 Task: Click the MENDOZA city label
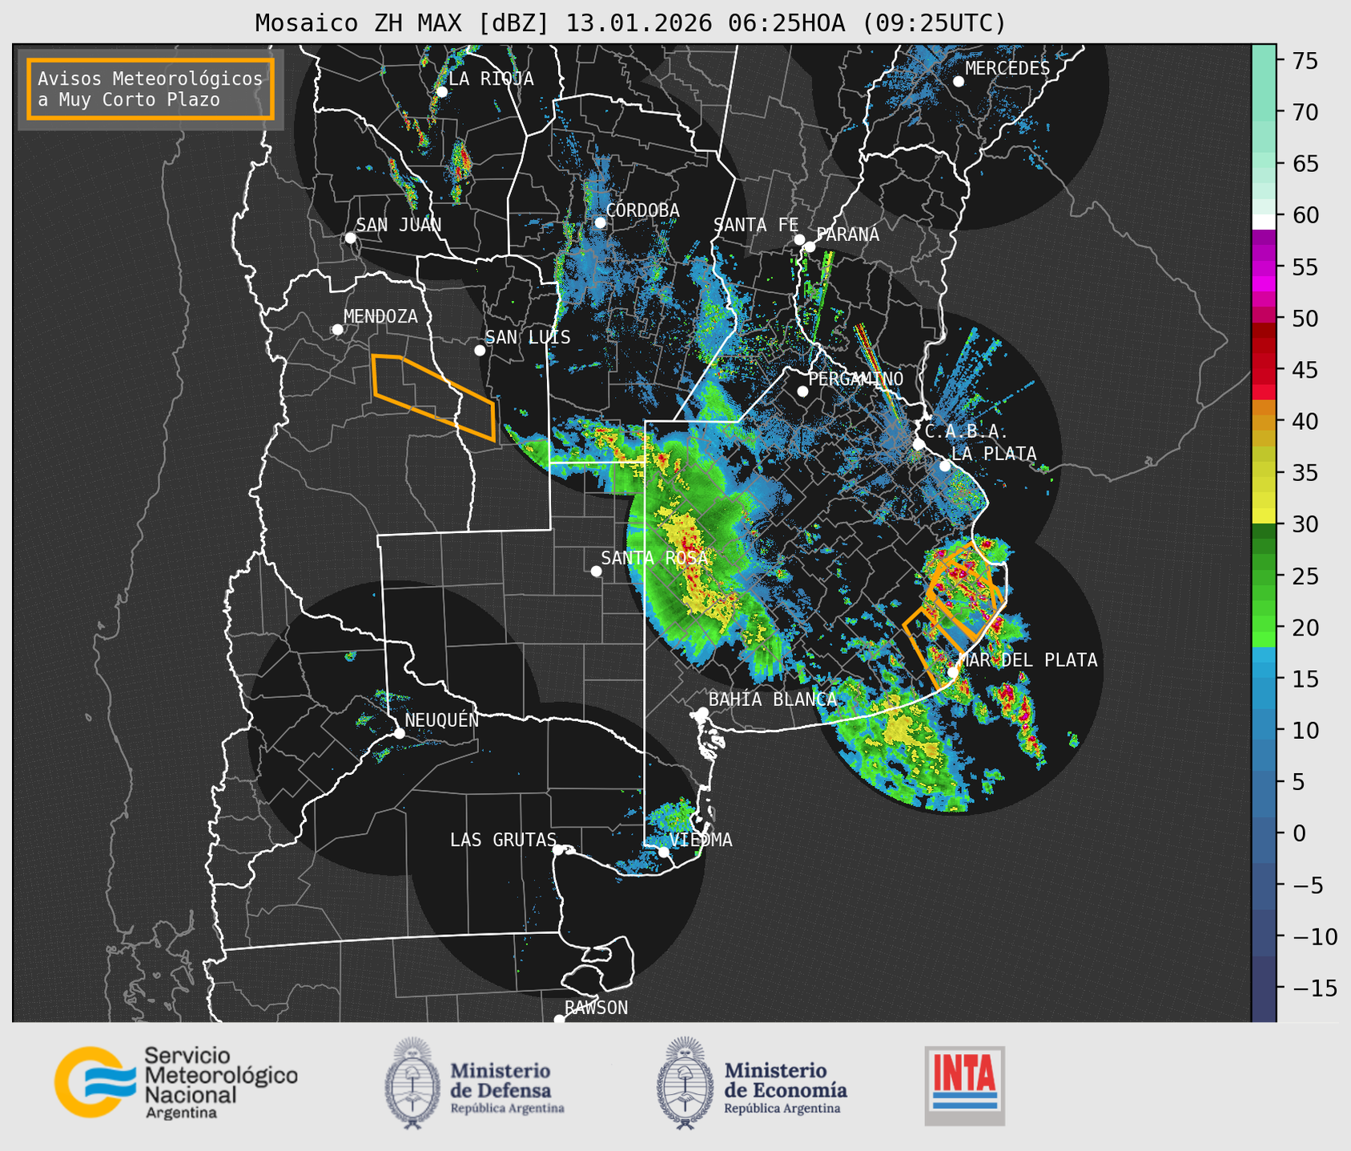point(380,316)
